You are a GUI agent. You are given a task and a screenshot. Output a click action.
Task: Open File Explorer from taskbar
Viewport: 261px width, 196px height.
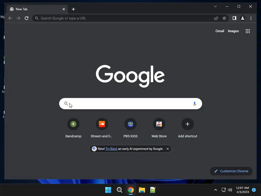pos(142,190)
